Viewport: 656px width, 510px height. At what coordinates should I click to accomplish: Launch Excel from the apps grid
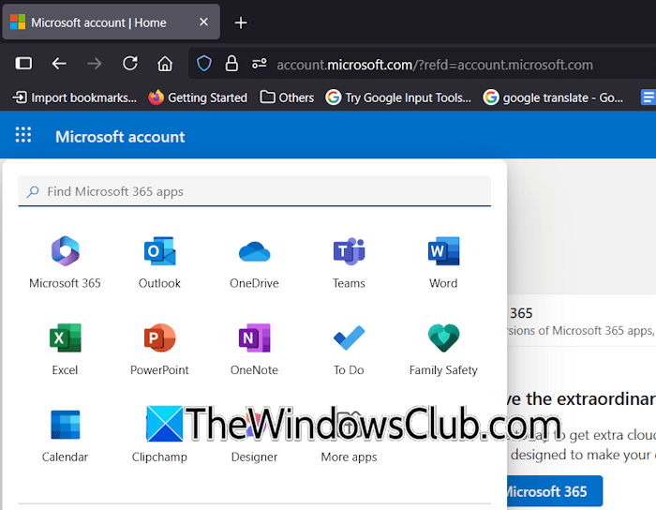[x=66, y=337]
